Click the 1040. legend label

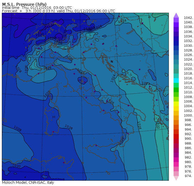pyautogui.click(x=188, y=22)
